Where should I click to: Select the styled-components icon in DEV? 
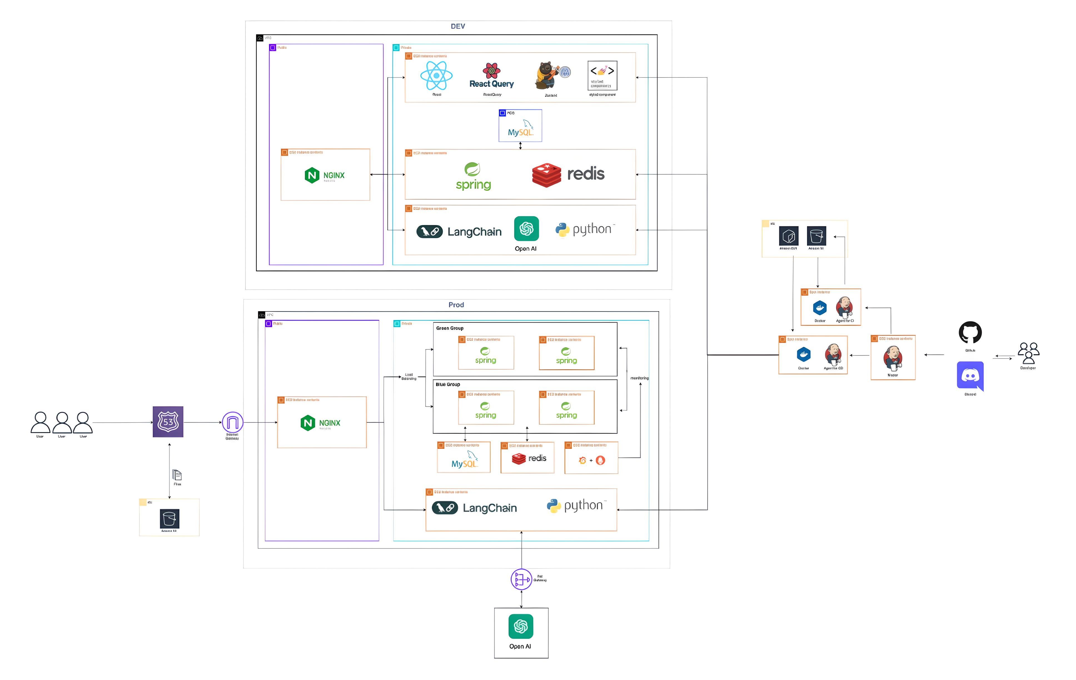pos(602,76)
